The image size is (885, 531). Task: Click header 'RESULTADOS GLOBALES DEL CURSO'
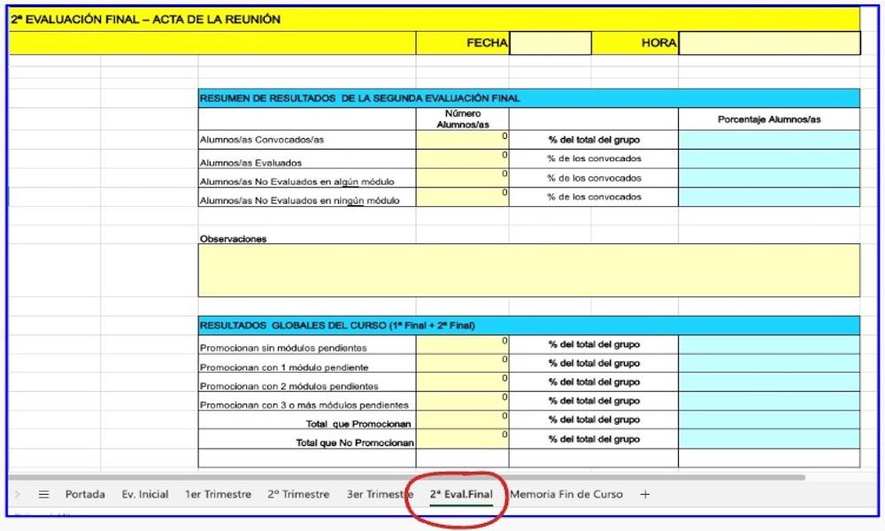click(x=337, y=326)
